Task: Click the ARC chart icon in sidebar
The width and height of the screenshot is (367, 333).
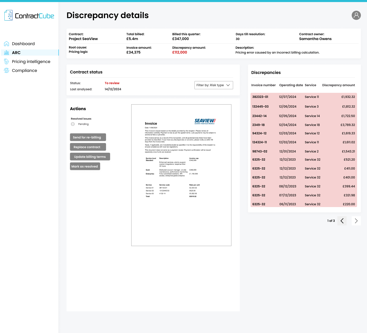Action: tap(7, 53)
